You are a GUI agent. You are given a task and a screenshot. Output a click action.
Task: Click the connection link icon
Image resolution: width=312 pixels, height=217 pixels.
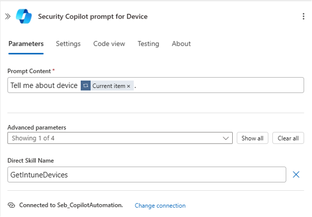[x=11, y=205]
